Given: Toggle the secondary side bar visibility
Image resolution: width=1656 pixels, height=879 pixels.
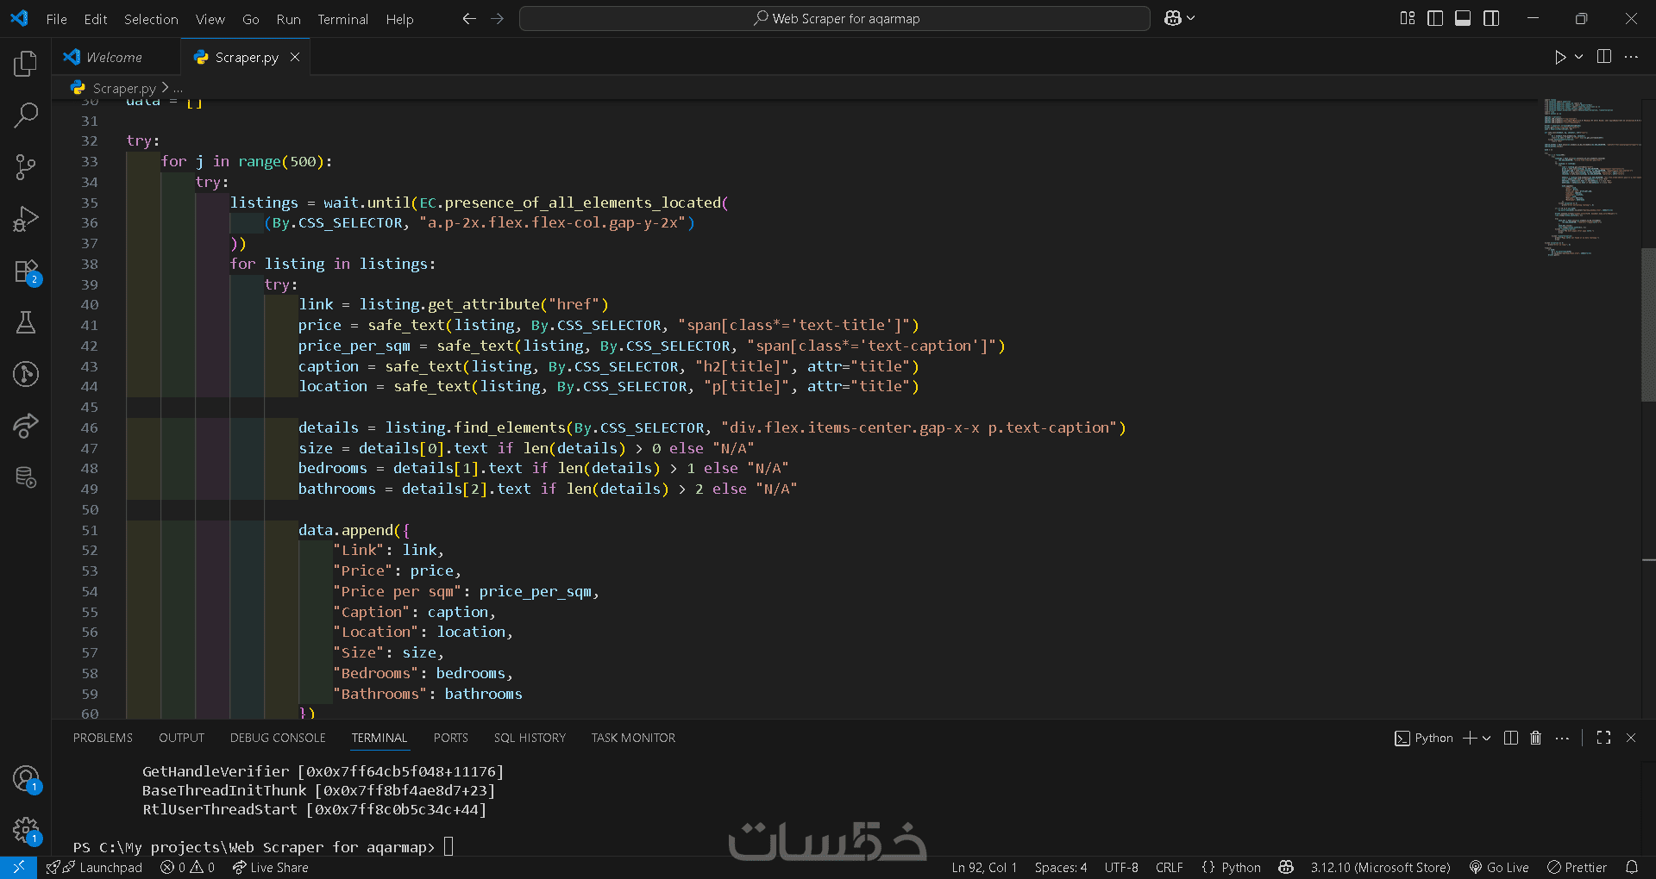Looking at the screenshot, I should [x=1491, y=18].
